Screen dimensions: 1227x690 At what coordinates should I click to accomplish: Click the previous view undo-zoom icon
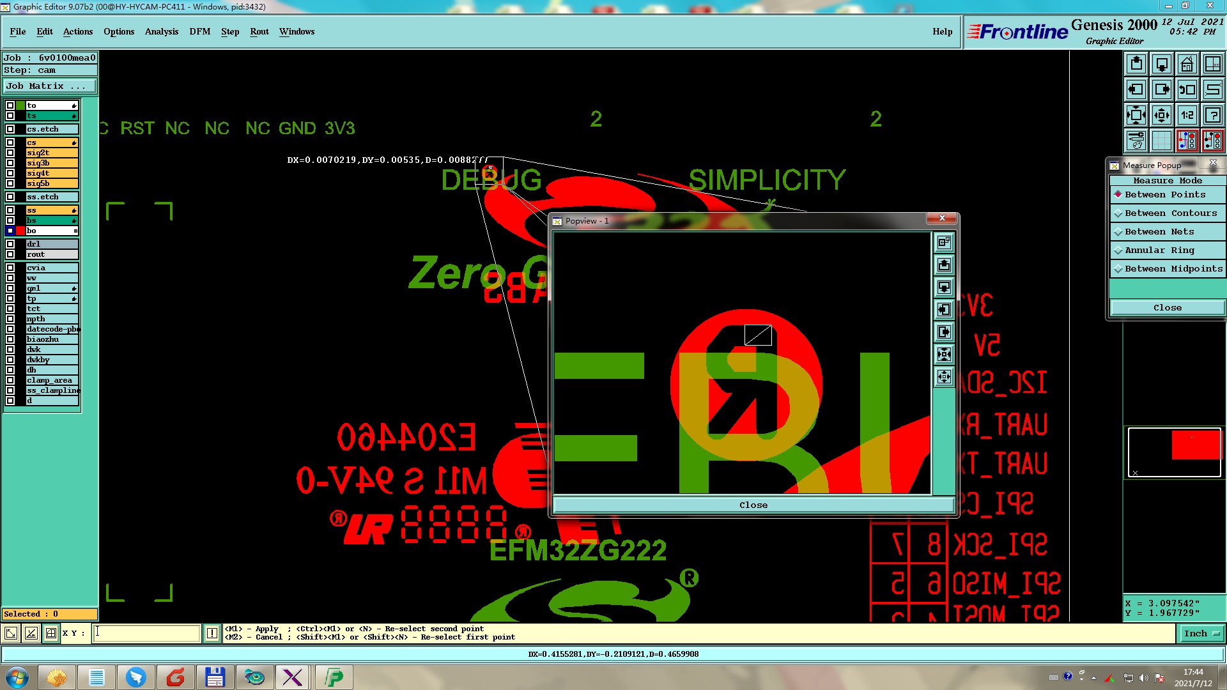click(1187, 89)
